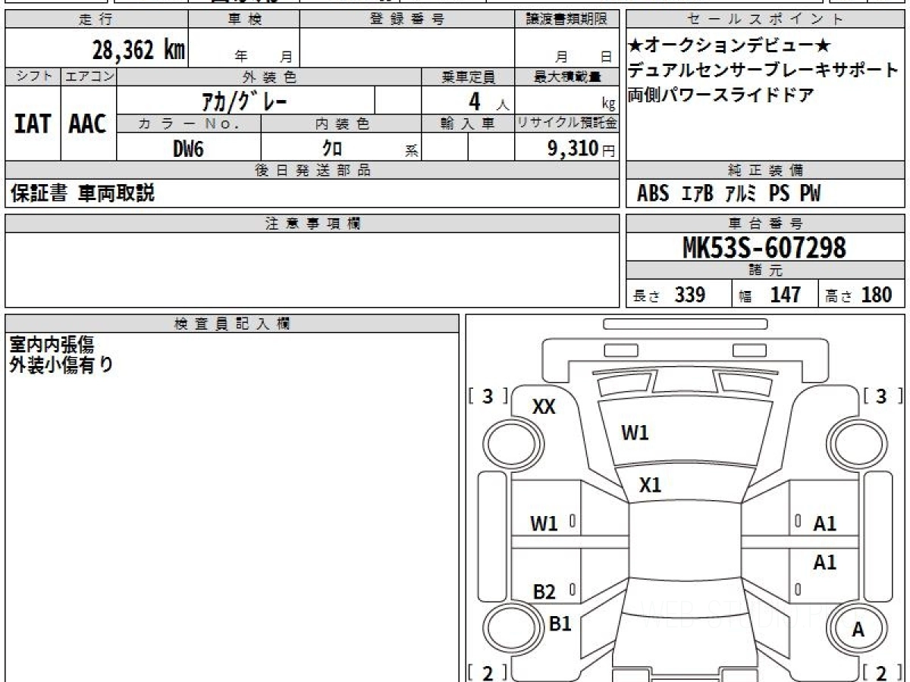Viewport: 910px width, 682px height.
Task: Click the 後日発送部品 header
Action: pos(312,170)
